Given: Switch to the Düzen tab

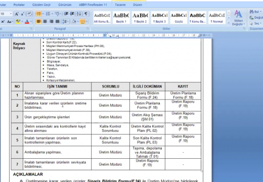Looking at the screenshot, I should (x=138, y=5).
